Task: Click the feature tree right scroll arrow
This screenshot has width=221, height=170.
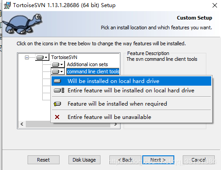Action: click(x=116, y=124)
